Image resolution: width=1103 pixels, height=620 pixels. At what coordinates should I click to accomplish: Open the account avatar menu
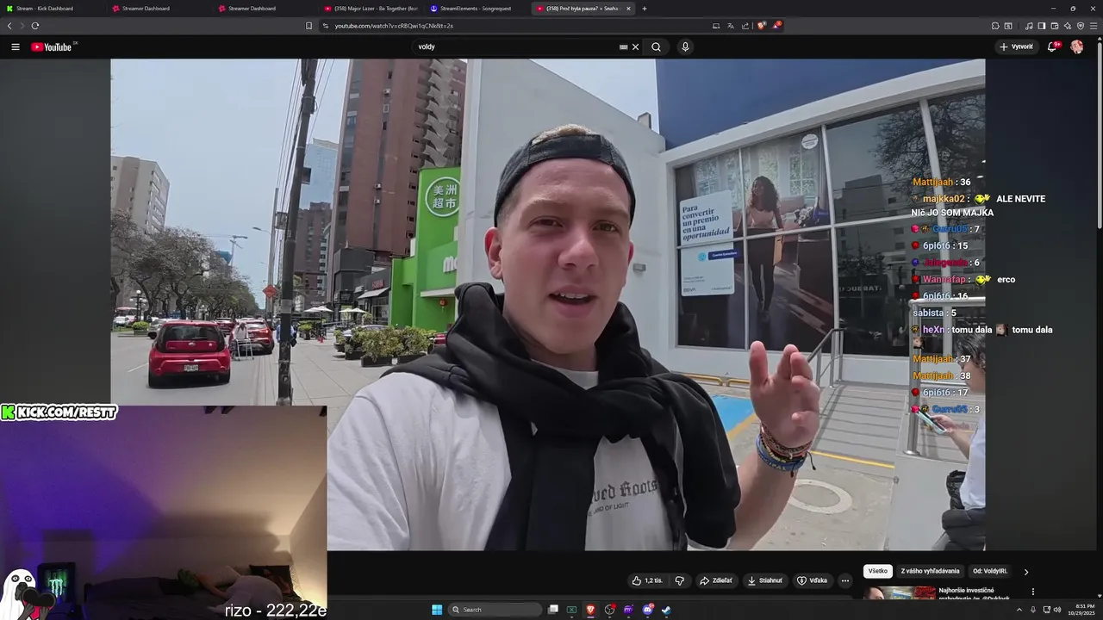(x=1076, y=47)
